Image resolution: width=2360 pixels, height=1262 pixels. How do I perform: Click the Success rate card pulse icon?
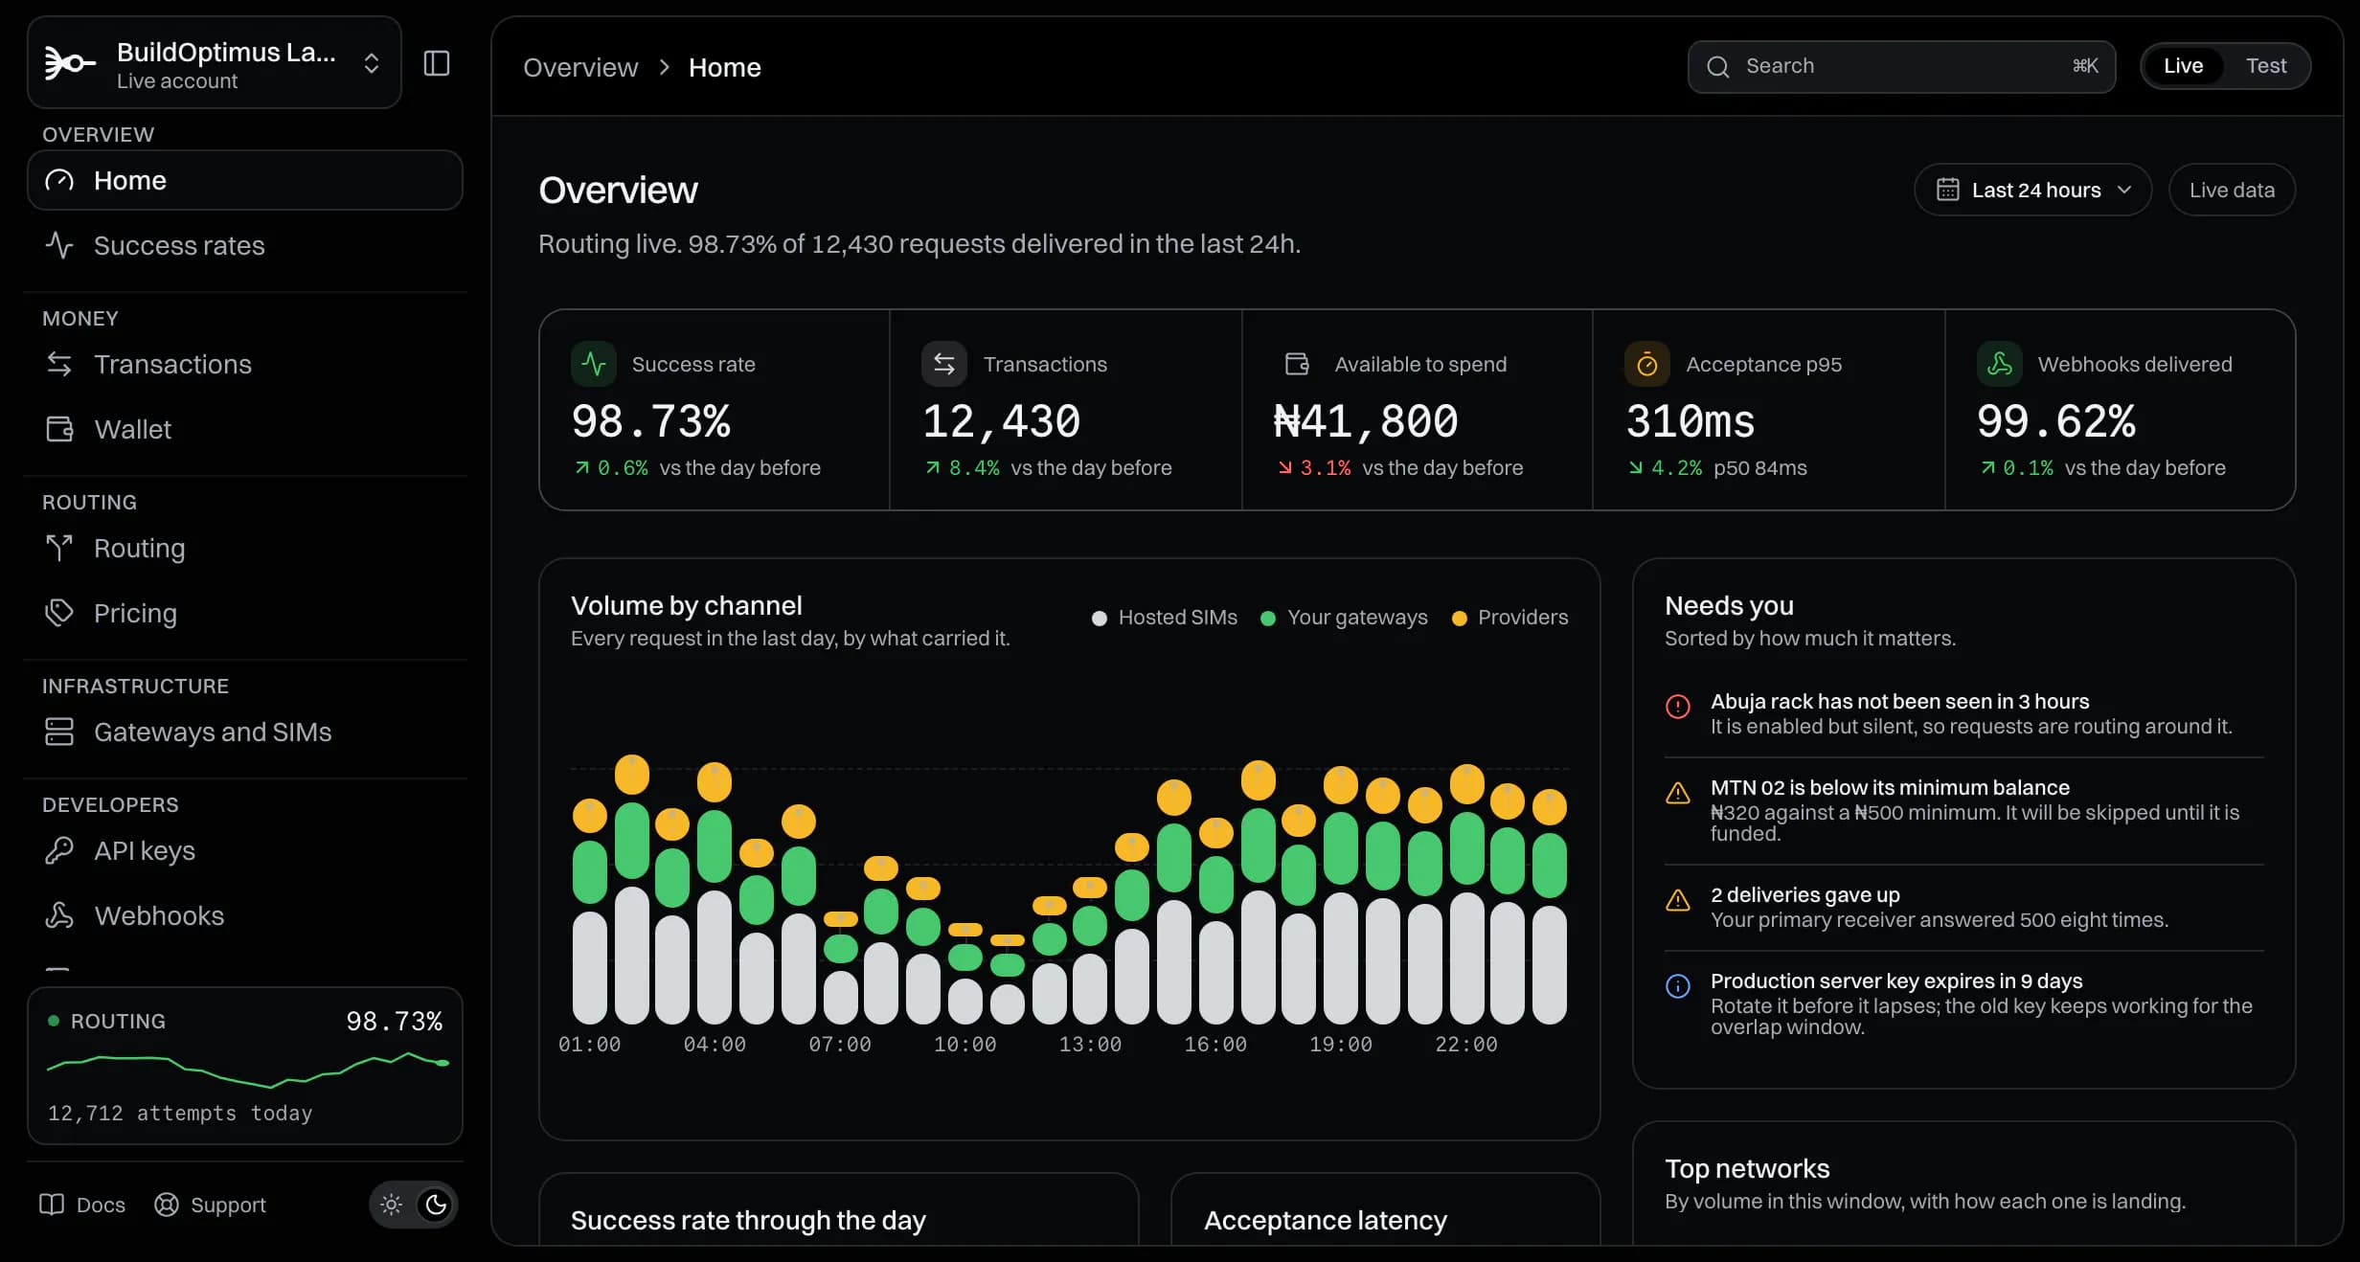coord(594,364)
